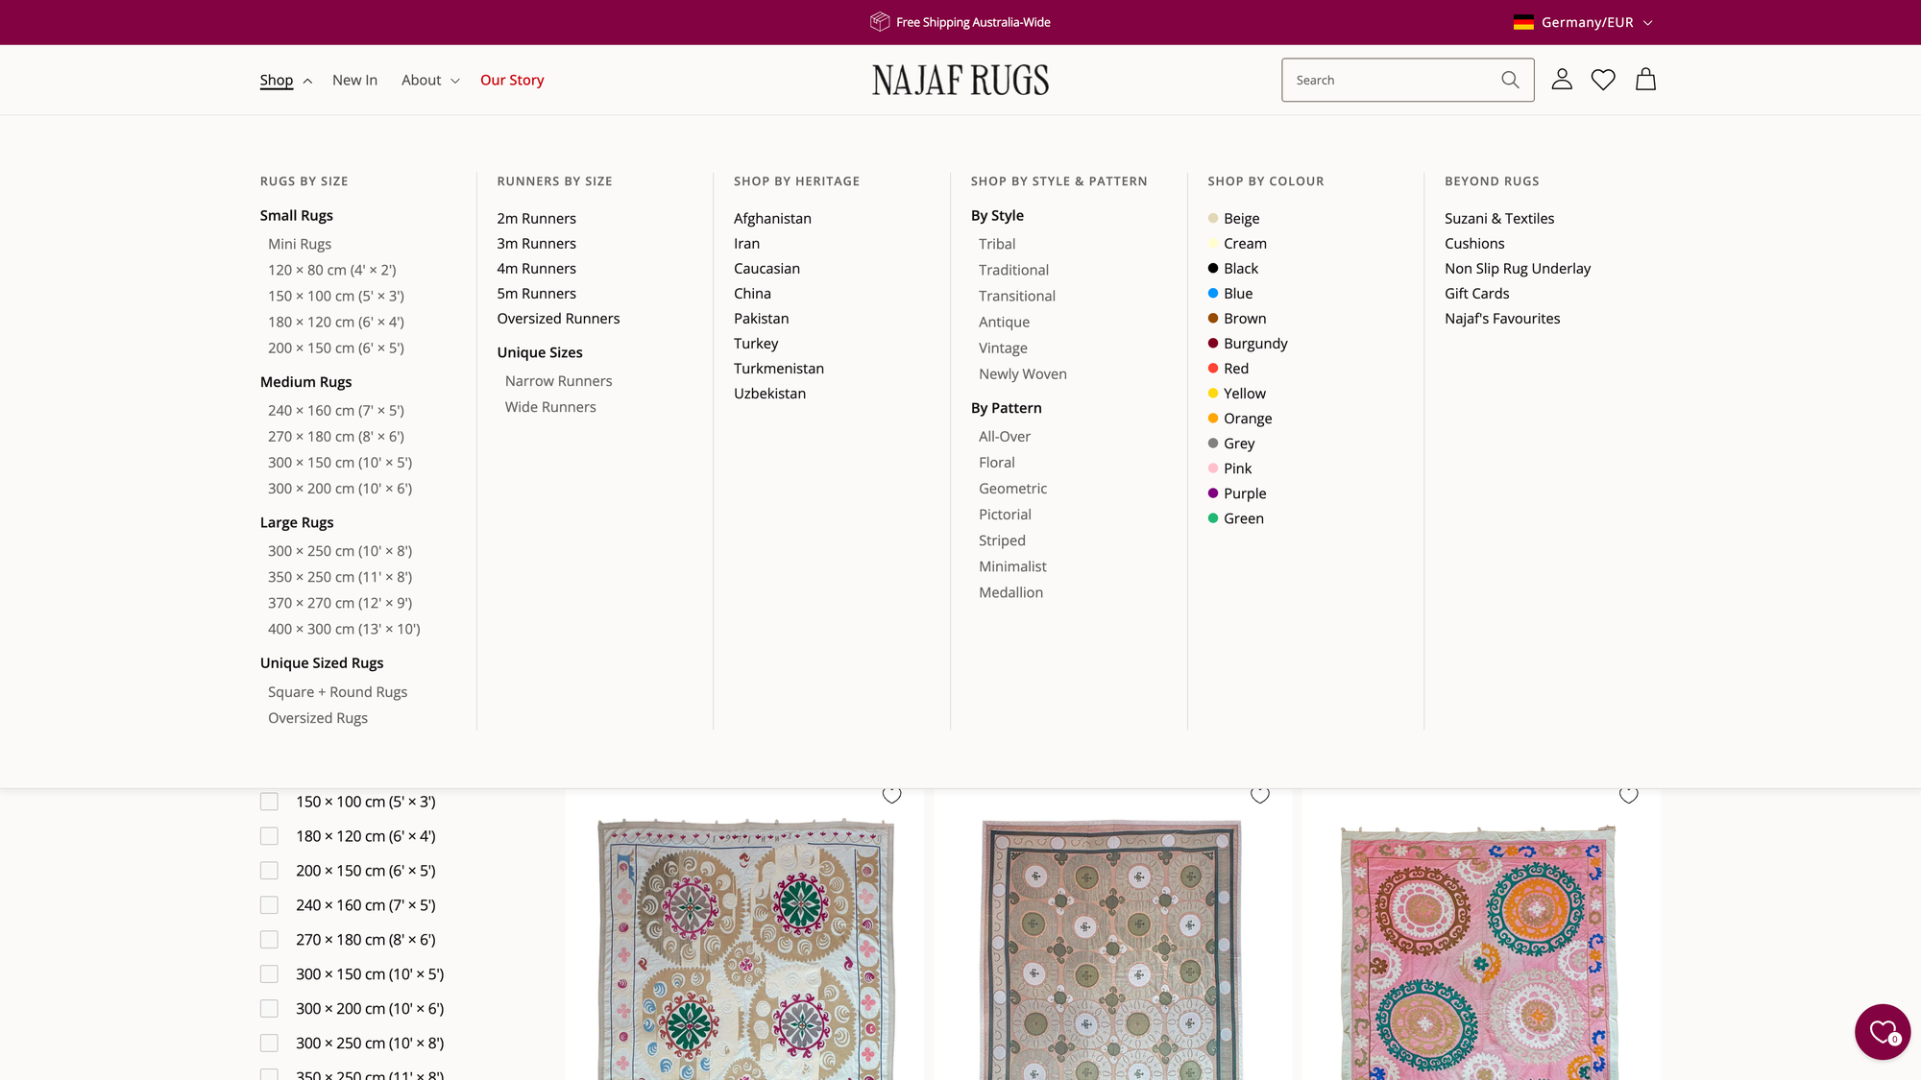Open Gift Cards link
Viewport: 1921px width, 1080px height.
(1476, 294)
